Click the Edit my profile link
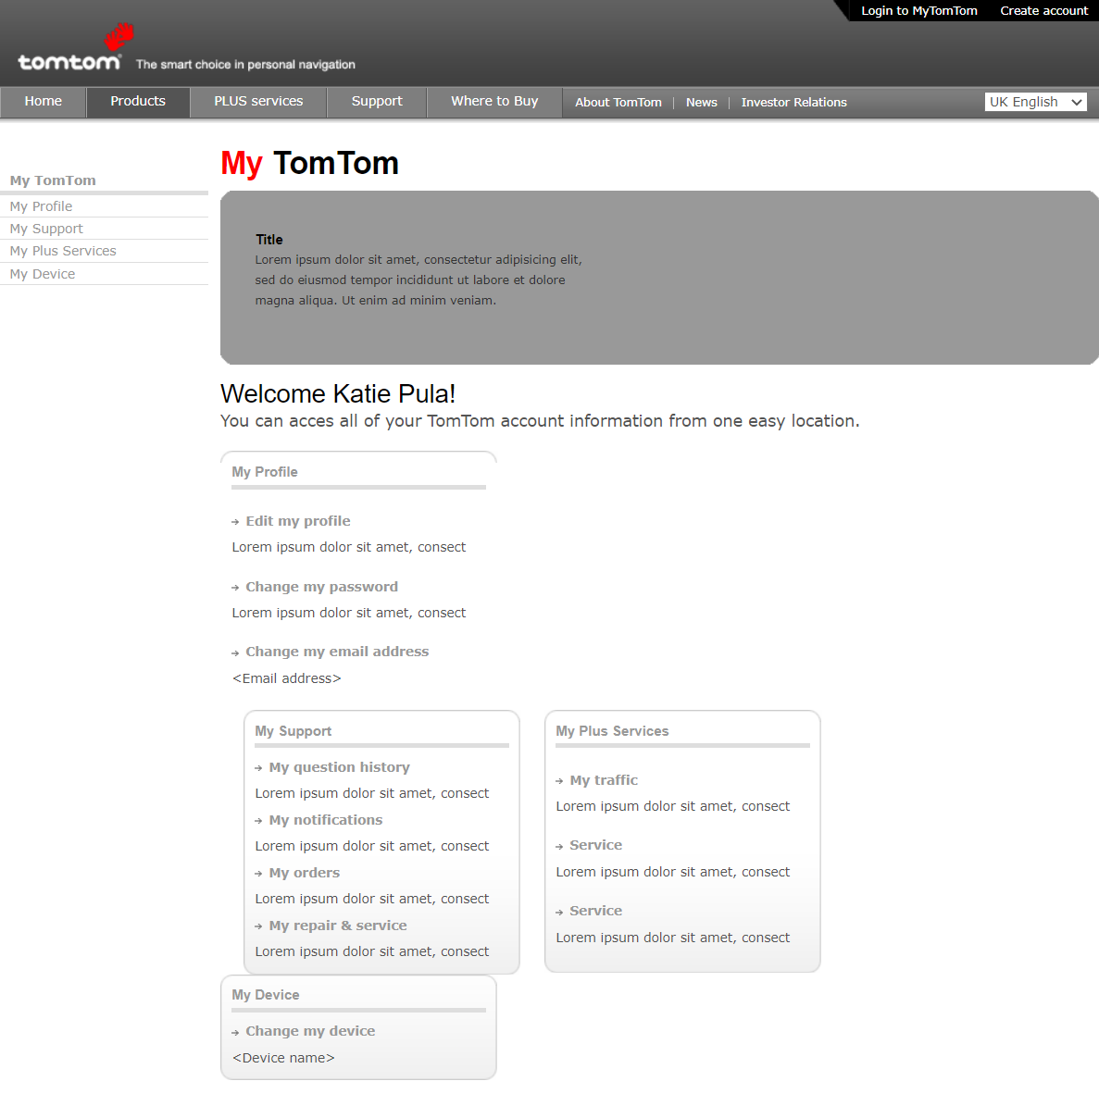The width and height of the screenshot is (1099, 1106). [298, 521]
